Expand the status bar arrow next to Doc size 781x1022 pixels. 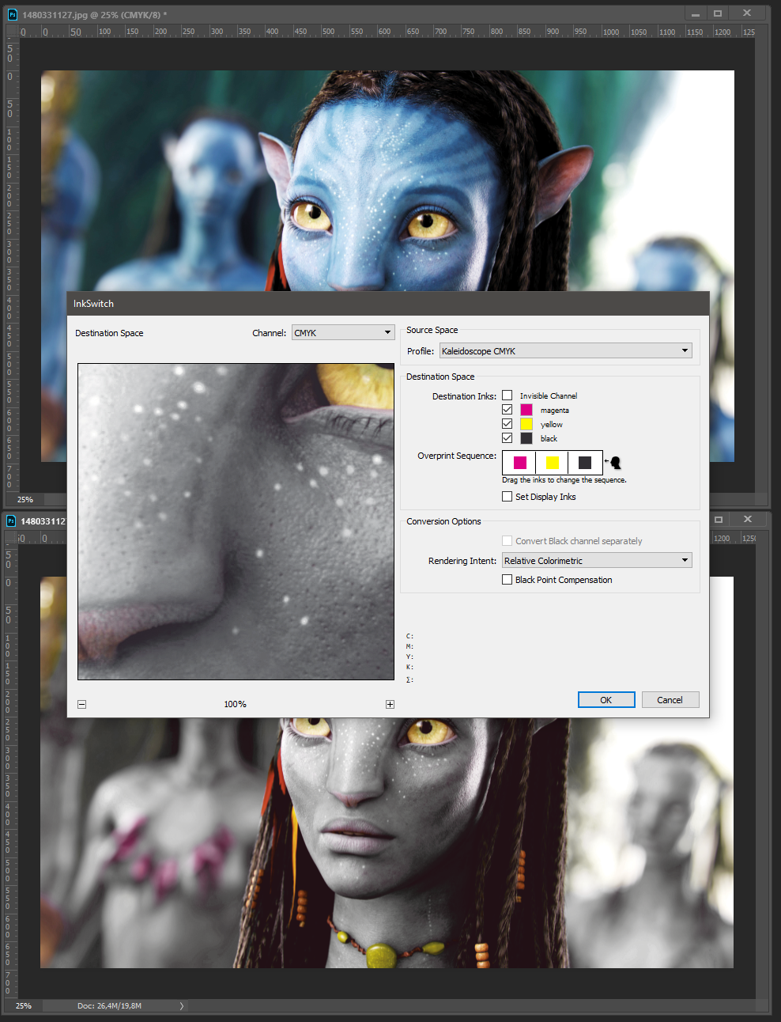[181, 1006]
